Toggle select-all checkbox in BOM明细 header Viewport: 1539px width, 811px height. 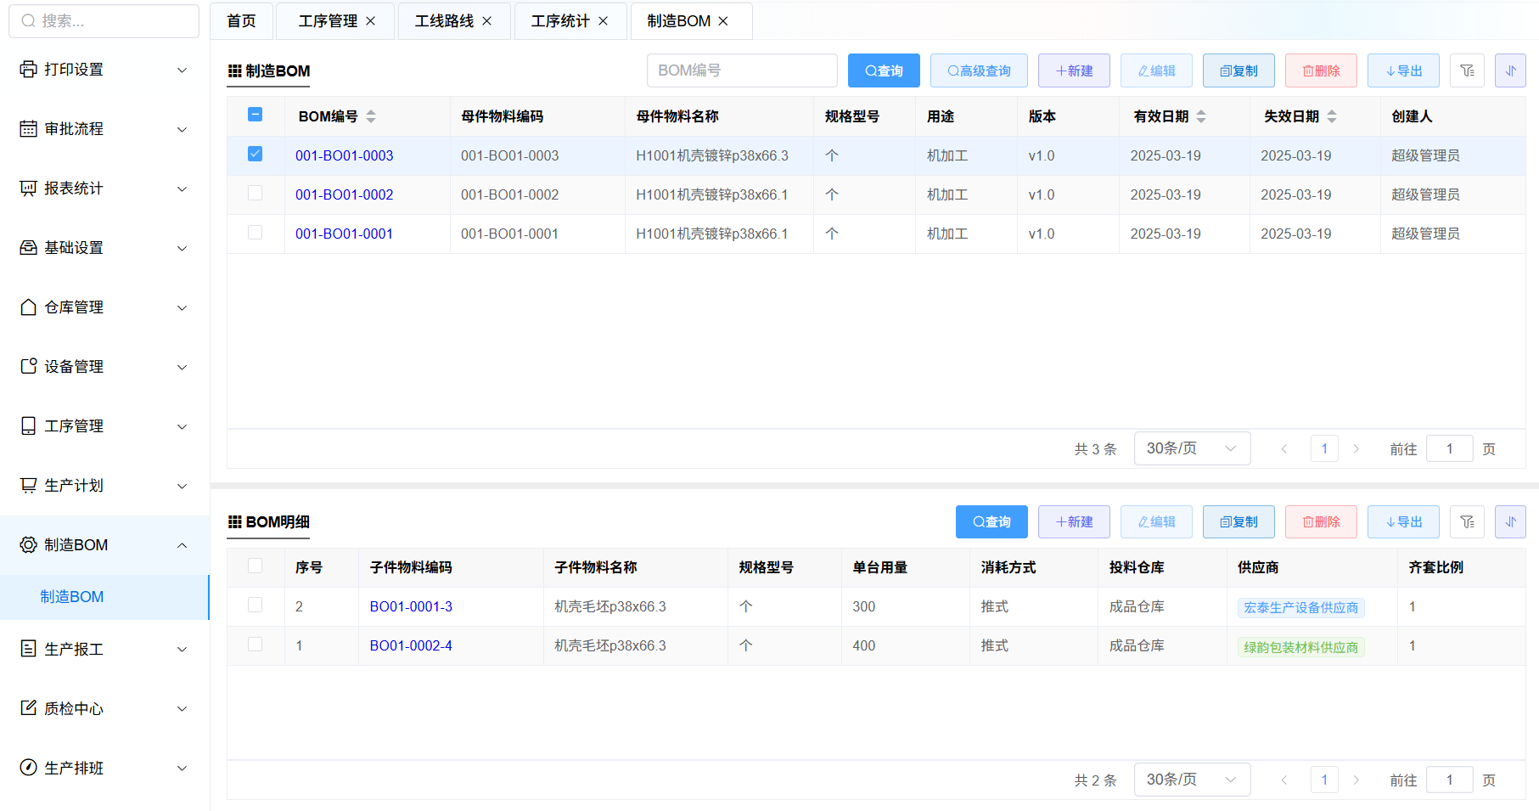[255, 566]
